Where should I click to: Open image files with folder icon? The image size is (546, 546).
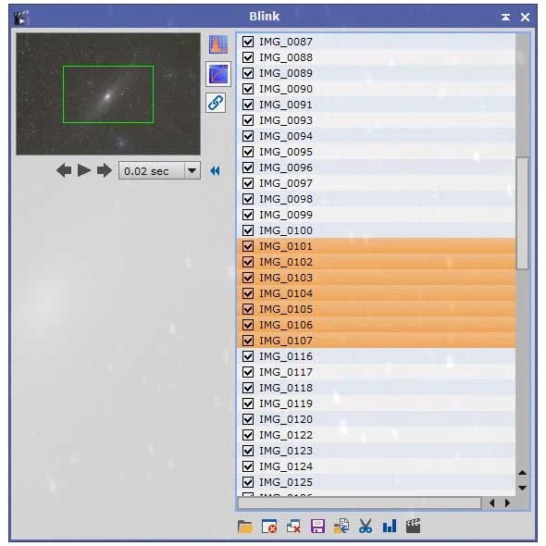[245, 527]
